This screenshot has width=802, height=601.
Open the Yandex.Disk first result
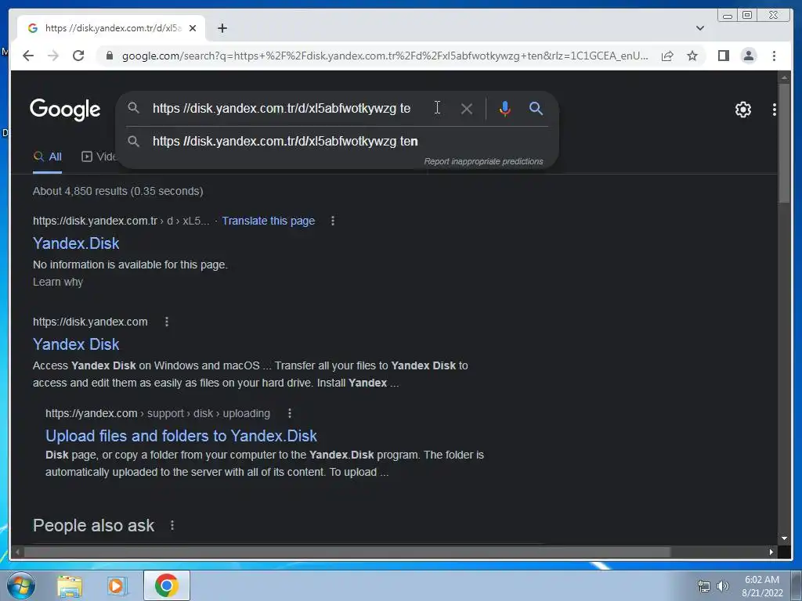pos(76,243)
